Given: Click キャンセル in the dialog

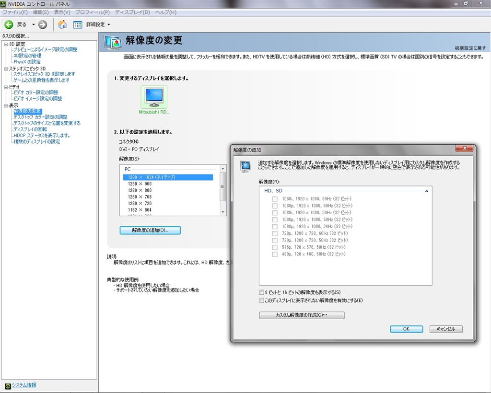Looking at the screenshot, I should pos(446,329).
